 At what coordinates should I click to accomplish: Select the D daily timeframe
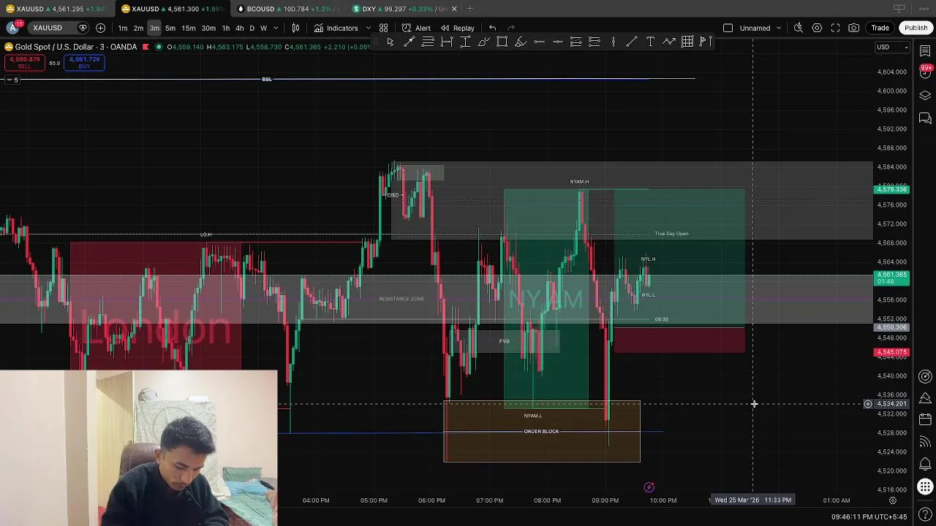pyautogui.click(x=252, y=28)
